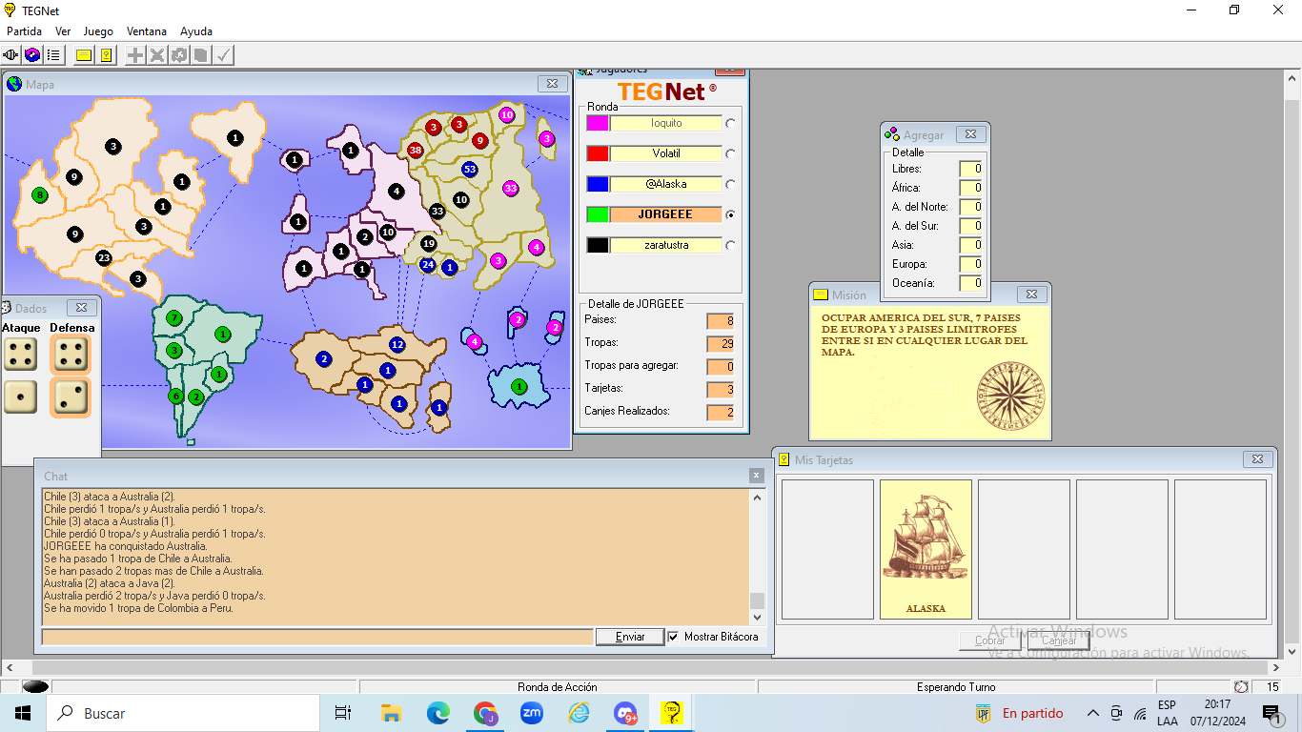Click the black blob icon in status bar
Screen dimensions: 1302x732
click(35, 686)
